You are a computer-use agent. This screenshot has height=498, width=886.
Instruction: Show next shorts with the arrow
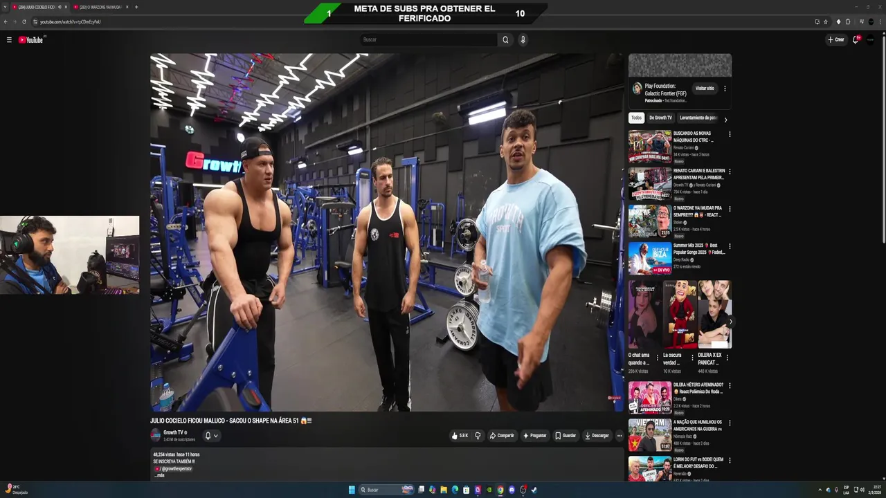[x=730, y=322]
